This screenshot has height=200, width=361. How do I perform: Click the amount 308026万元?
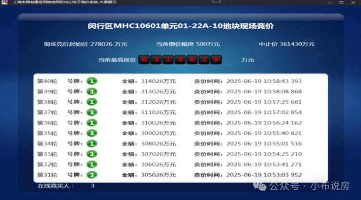pyautogui.click(x=159, y=144)
